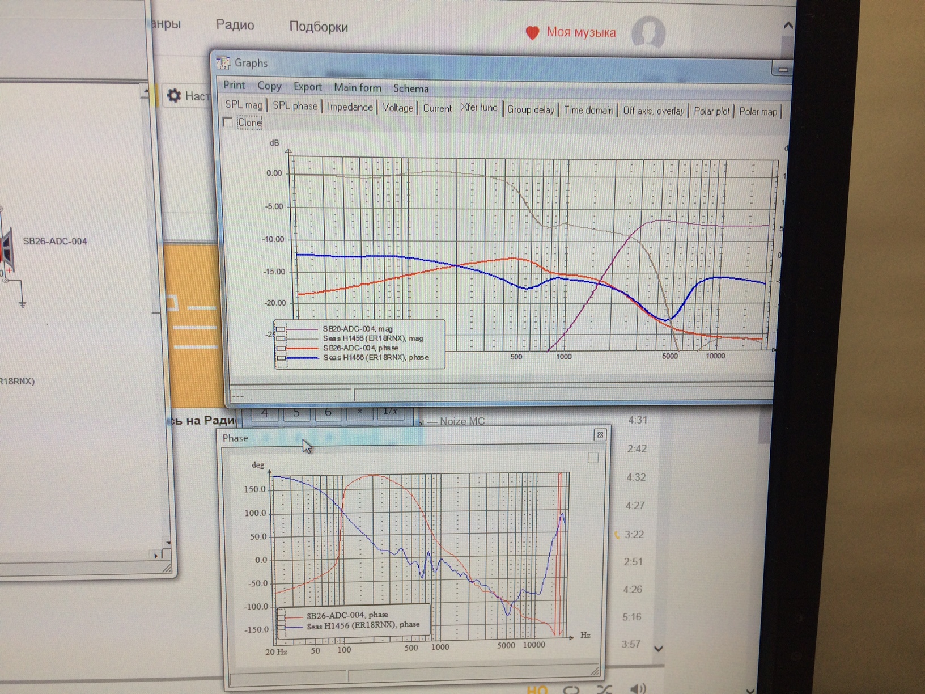Toggle the shuffle icon in player
Screen dimensions: 925x694
[605, 689]
